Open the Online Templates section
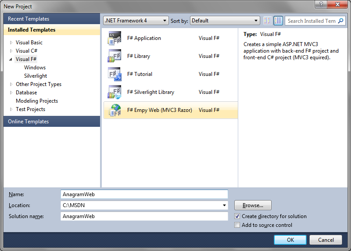351x251 pixels. coord(52,122)
